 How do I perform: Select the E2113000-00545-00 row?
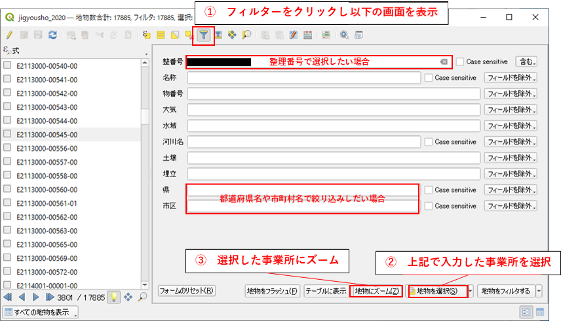(x=71, y=135)
